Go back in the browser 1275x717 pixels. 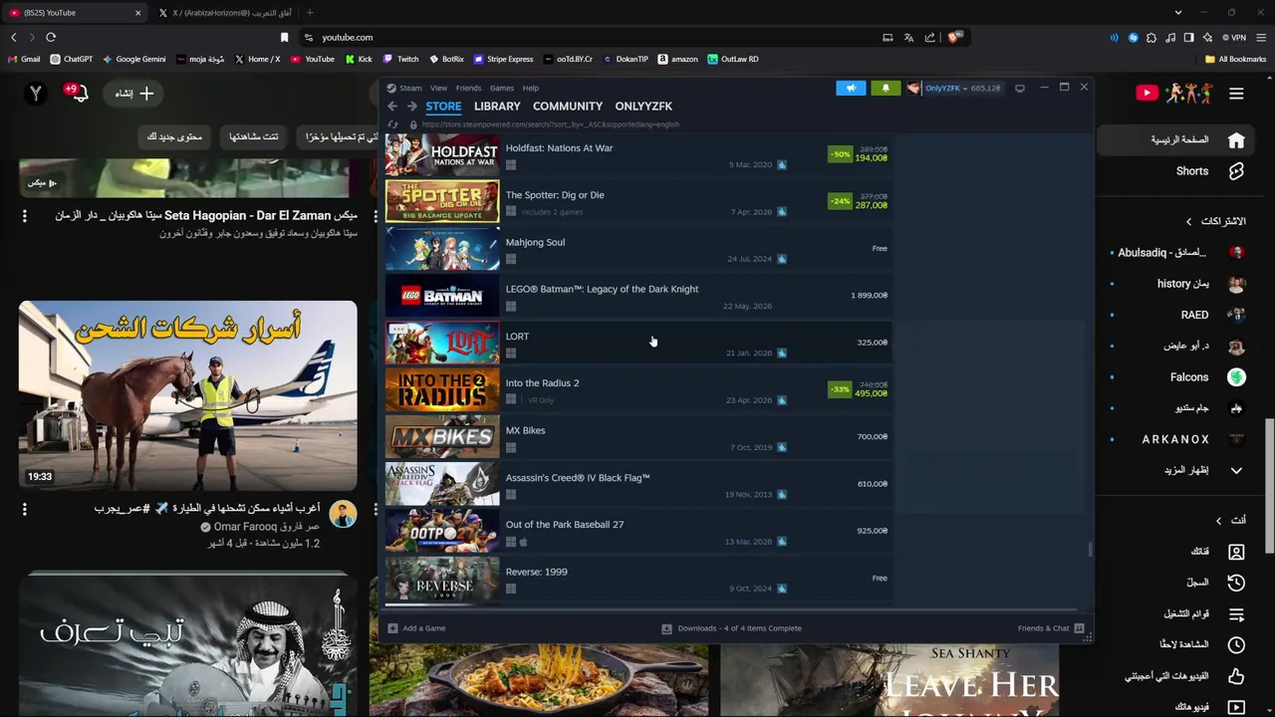coord(13,37)
